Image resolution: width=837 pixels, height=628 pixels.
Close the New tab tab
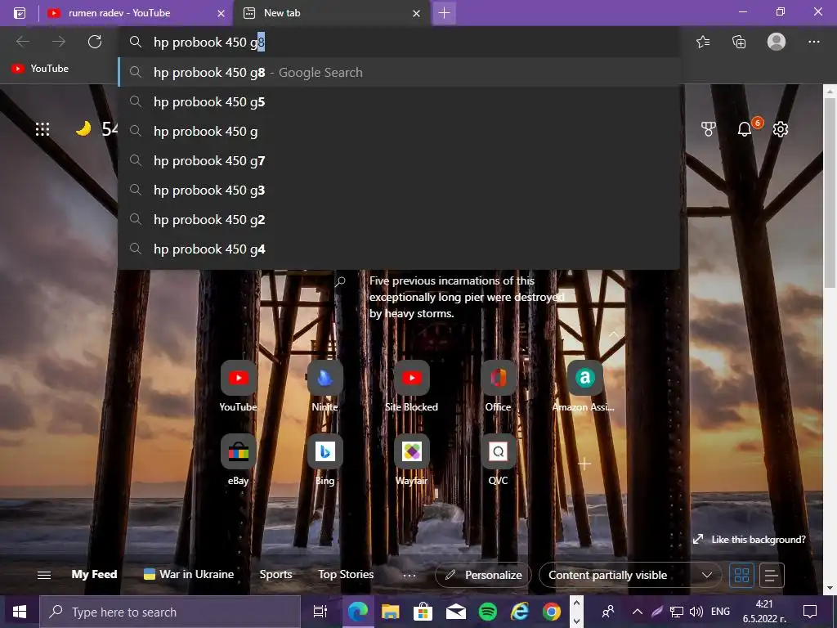[416, 13]
